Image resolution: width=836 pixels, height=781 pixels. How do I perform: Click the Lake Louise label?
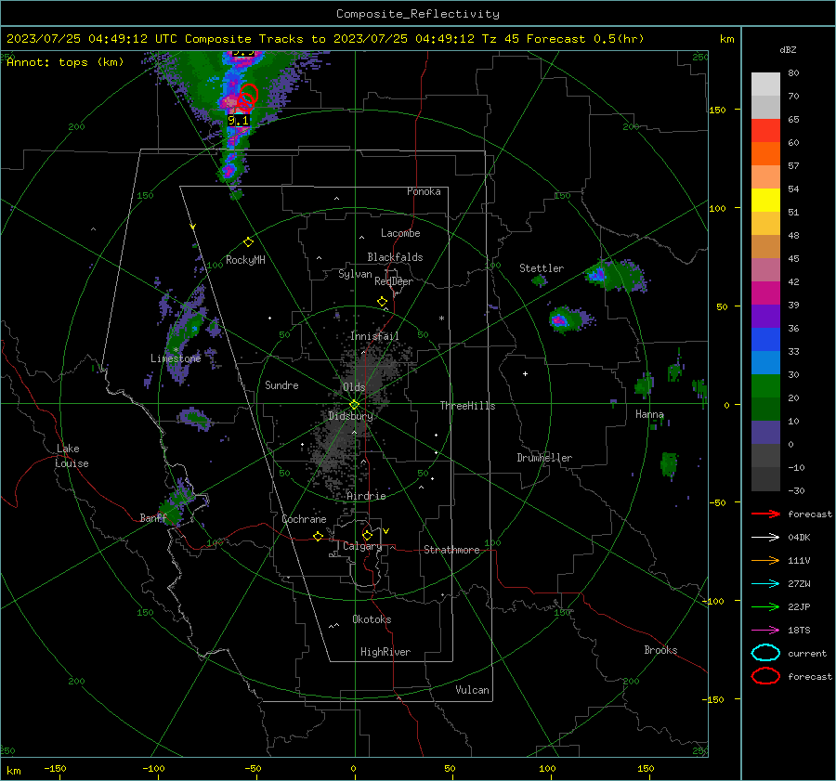72,456
